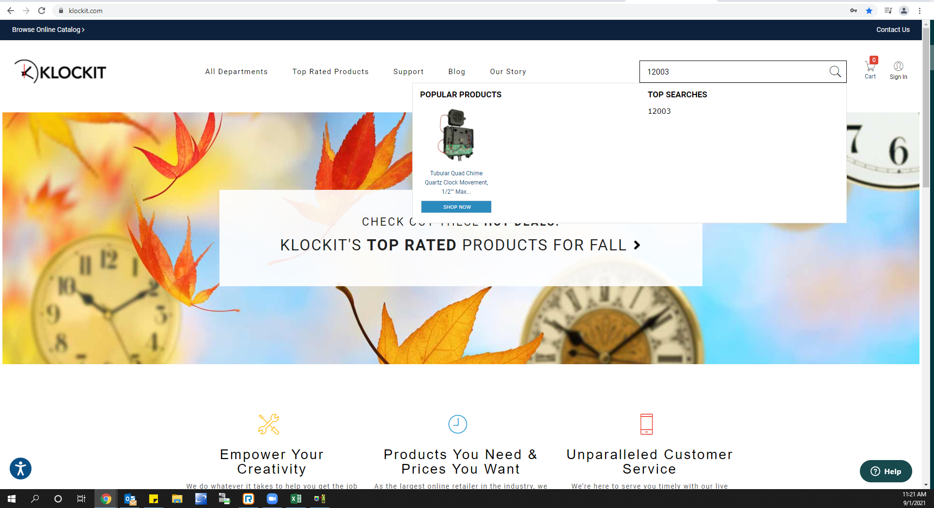Image resolution: width=934 pixels, height=508 pixels.
Task: Open Browse Online Catalog link
Action: pos(48,30)
